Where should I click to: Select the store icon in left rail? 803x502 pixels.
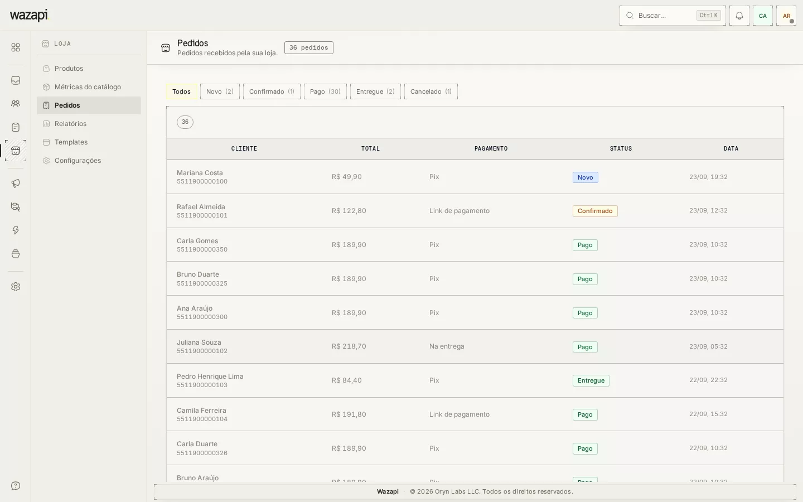click(16, 151)
